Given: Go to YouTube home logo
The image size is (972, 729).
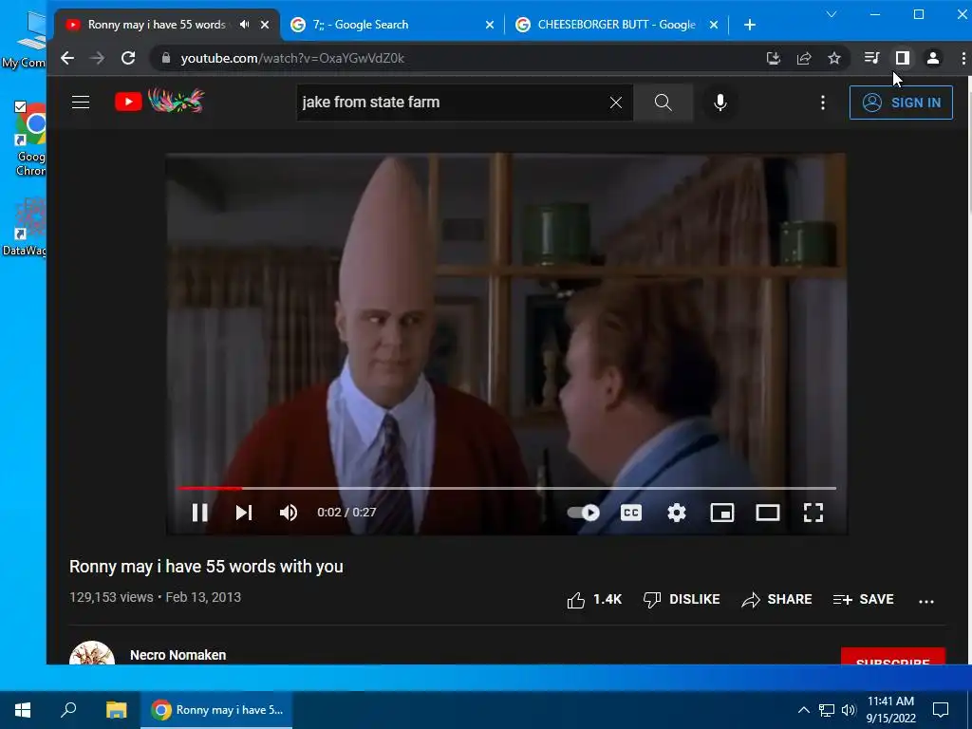Looking at the screenshot, I should click(159, 101).
